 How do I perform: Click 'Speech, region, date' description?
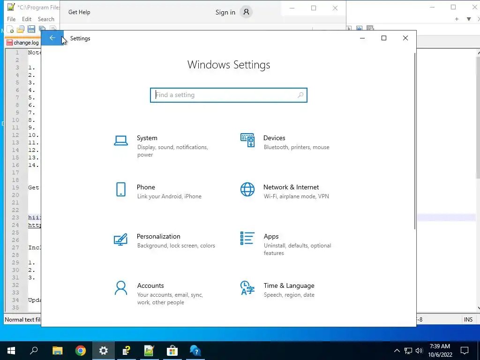pos(289,295)
